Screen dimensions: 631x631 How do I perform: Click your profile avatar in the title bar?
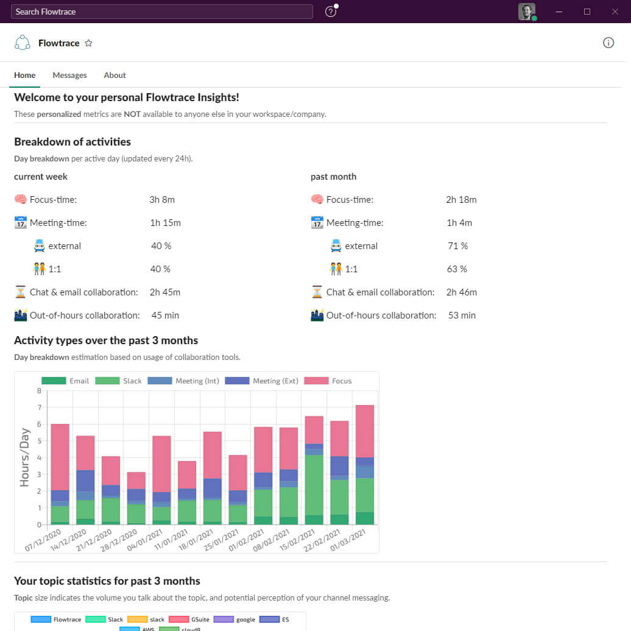pyautogui.click(x=526, y=11)
